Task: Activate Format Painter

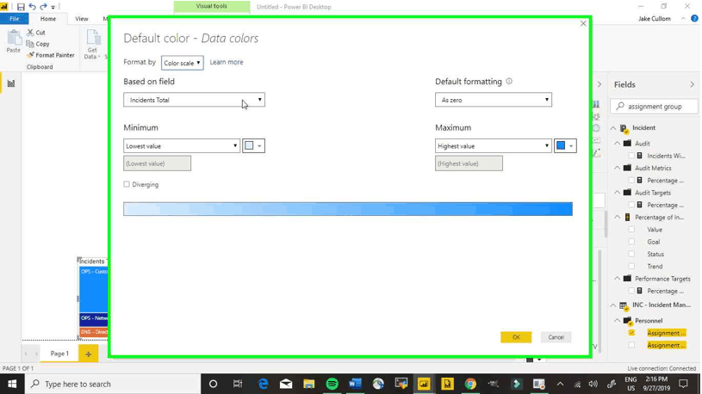Action: 51,55
